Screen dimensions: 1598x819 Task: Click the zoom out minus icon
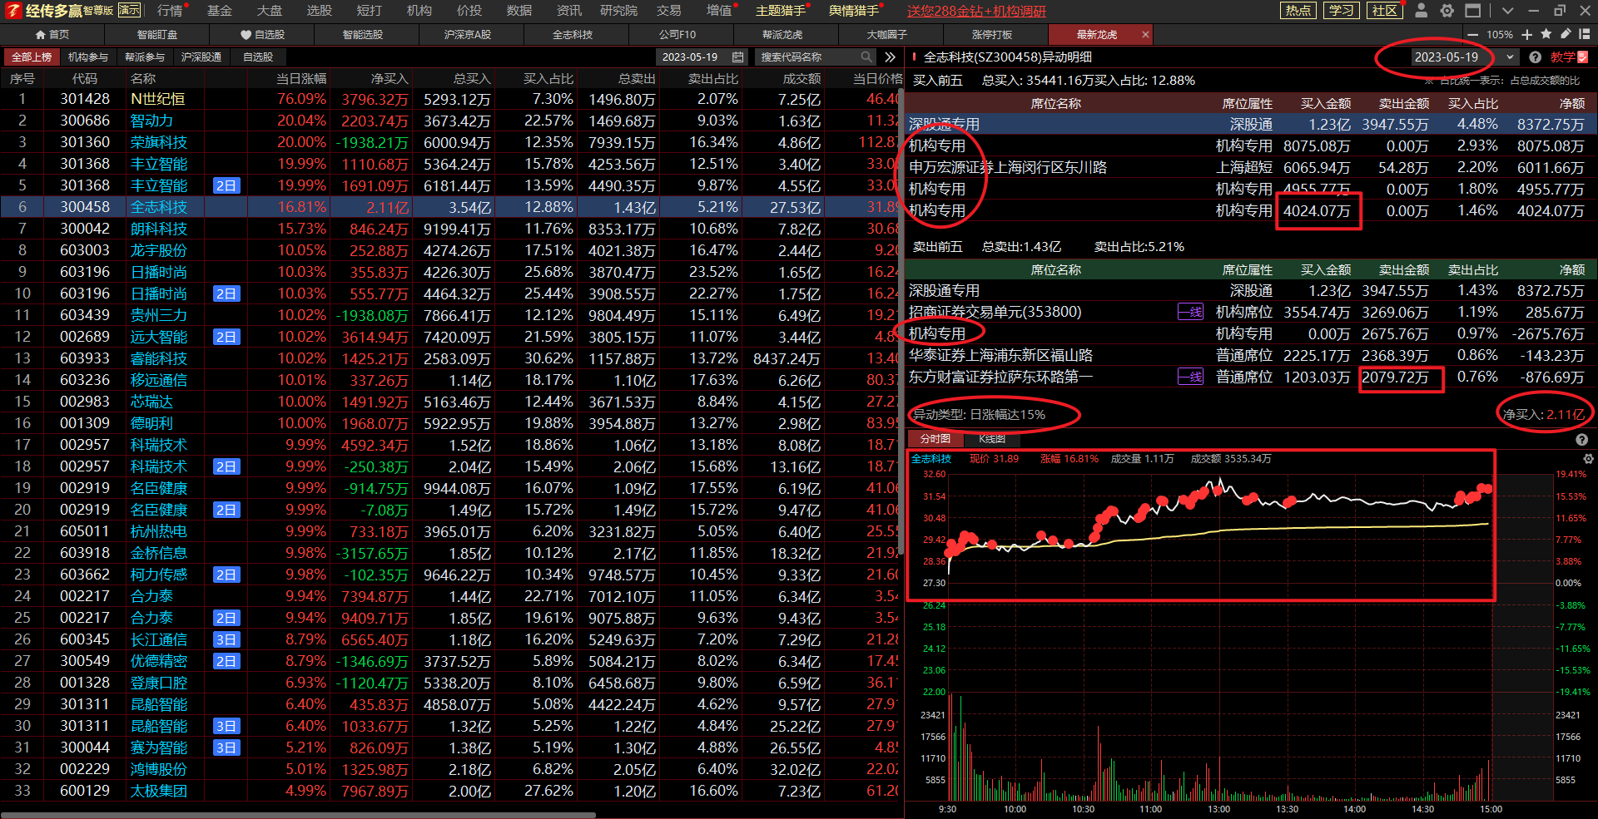pyautogui.click(x=1473, y=35)
